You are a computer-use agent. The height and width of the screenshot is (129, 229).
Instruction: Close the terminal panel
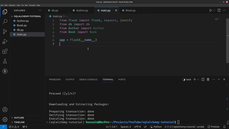224,80
